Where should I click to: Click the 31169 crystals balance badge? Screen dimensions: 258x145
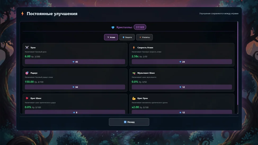140,27
